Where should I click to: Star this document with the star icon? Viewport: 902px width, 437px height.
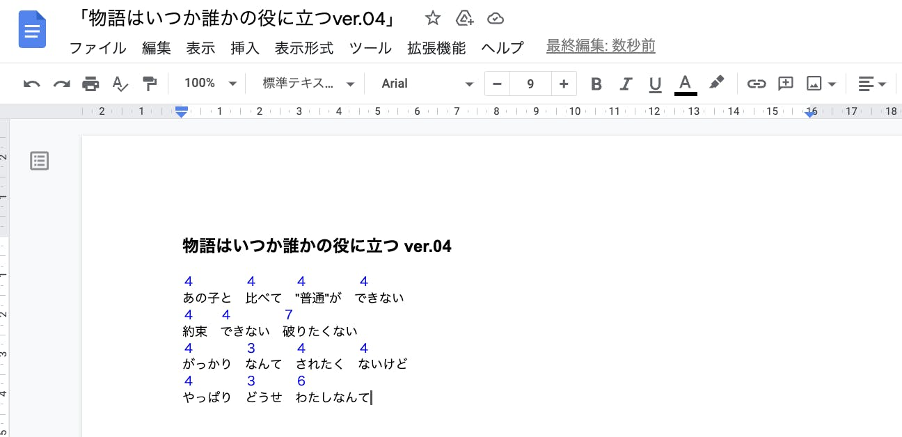(x=433, y=18)
